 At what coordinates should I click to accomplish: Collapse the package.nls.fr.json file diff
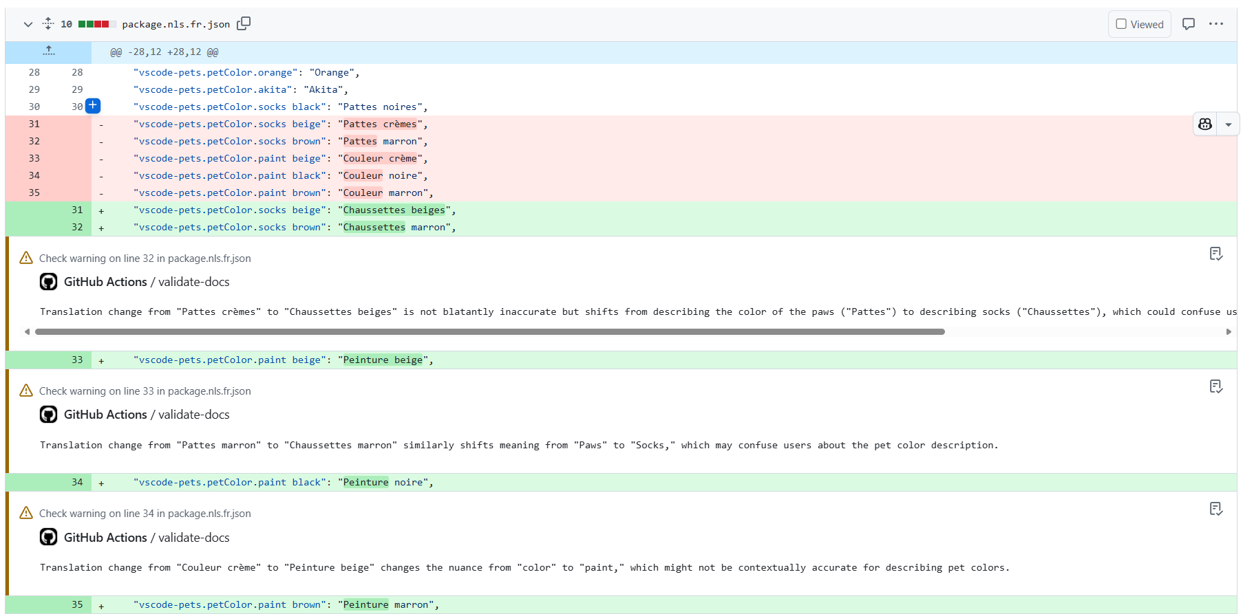pos(28,24)
